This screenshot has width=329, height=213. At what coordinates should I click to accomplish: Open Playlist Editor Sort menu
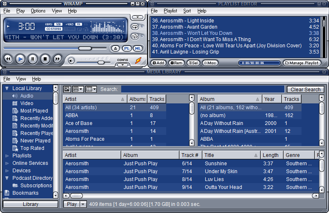point(187,11)
